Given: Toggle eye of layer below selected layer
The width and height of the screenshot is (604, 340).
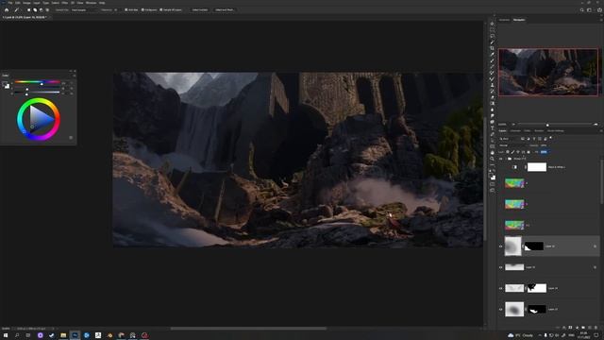Looking at the screenshot, I should [501, 267].
